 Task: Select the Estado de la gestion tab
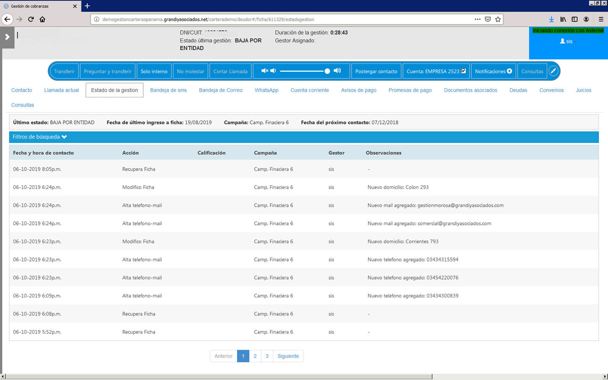(x=115, y=90)
